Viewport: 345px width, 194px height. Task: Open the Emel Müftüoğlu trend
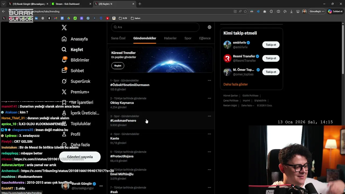pos(161,174)
